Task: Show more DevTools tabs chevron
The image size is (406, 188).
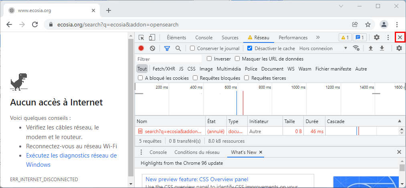Action: click(x=318, y=38)
